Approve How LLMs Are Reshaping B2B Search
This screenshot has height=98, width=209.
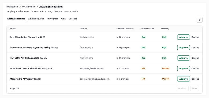tap(183, 58)
